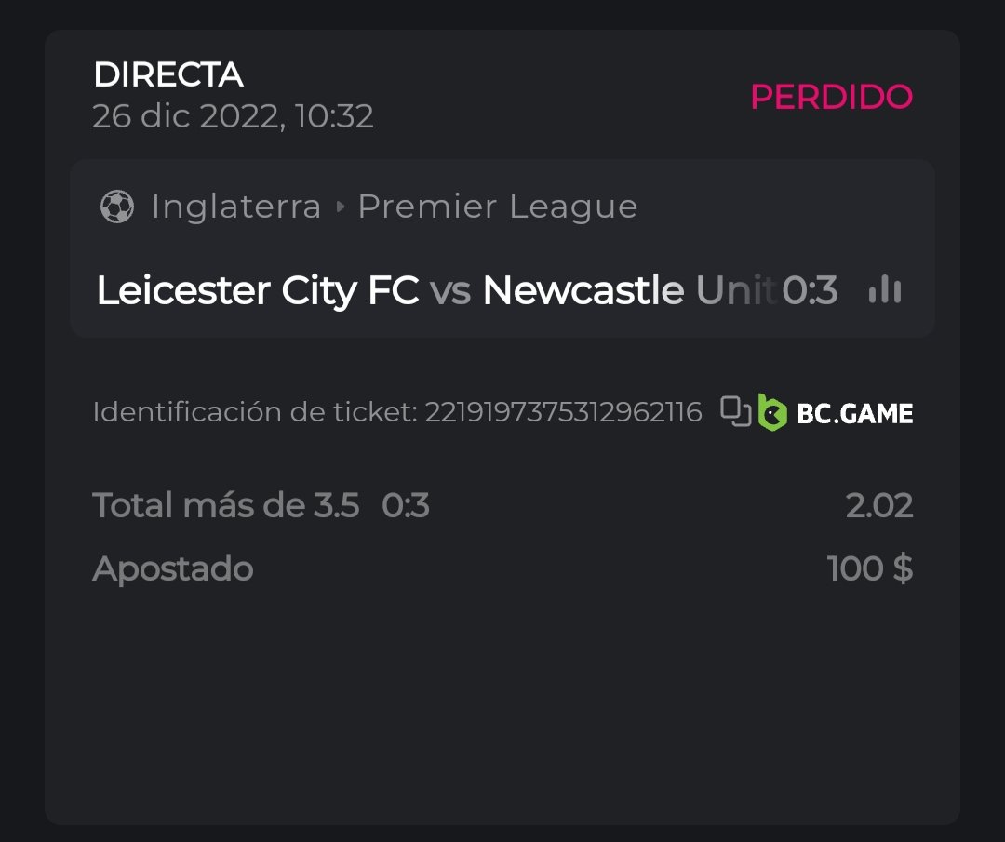
Task: Click the Apostado label
Action: coord(173,568)
